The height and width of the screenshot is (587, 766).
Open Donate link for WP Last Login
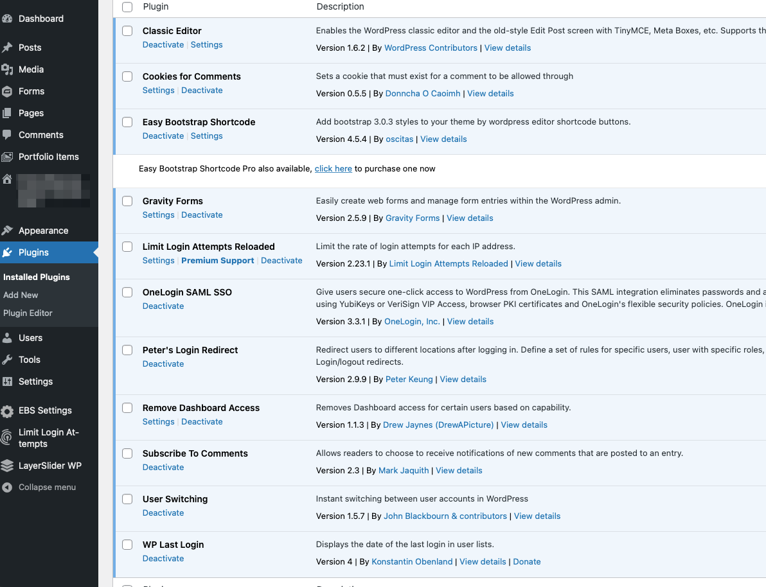pos(527,561)
